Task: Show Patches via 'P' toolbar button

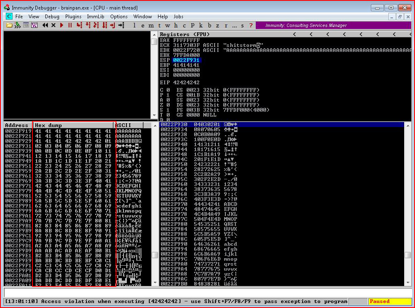Action: tap(193, 25)
